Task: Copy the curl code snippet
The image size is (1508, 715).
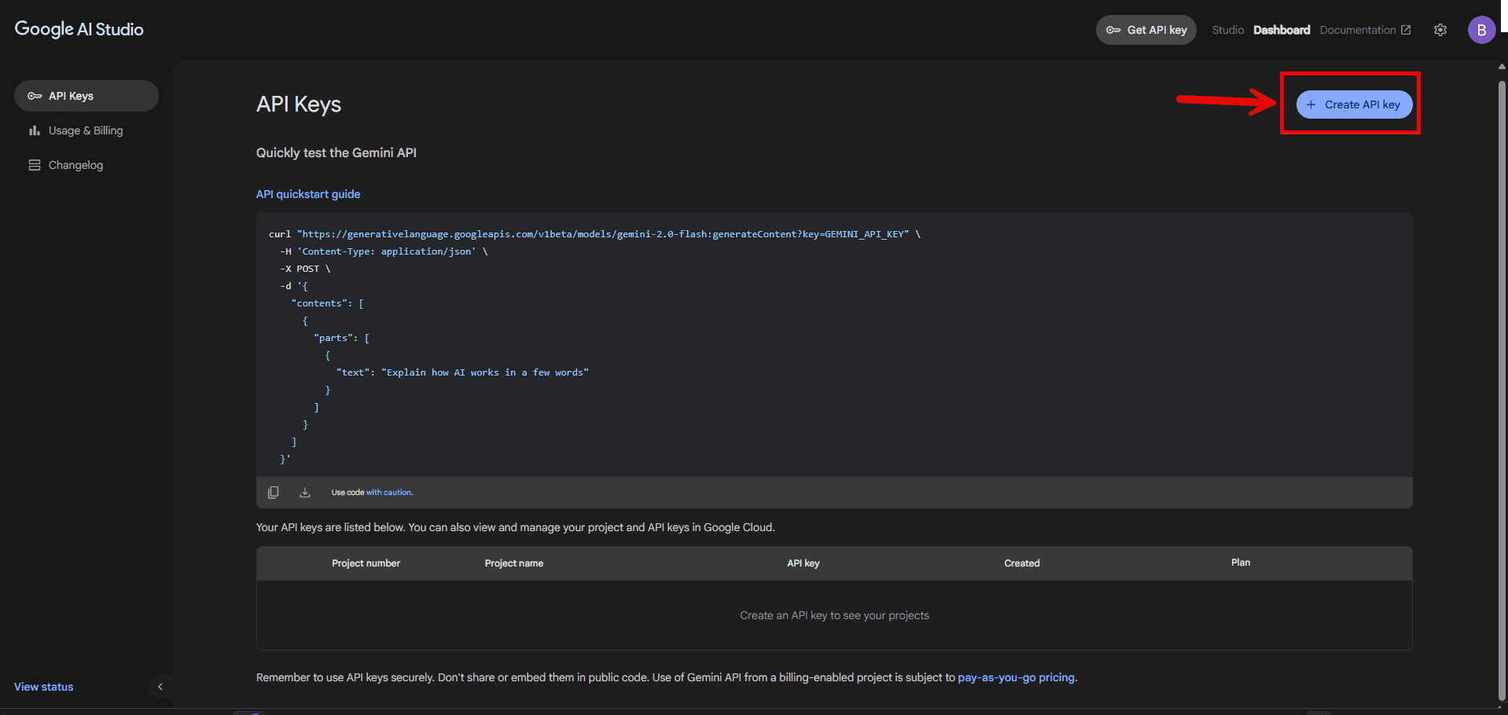Action: pyautogui.click(x=273, y=493)
